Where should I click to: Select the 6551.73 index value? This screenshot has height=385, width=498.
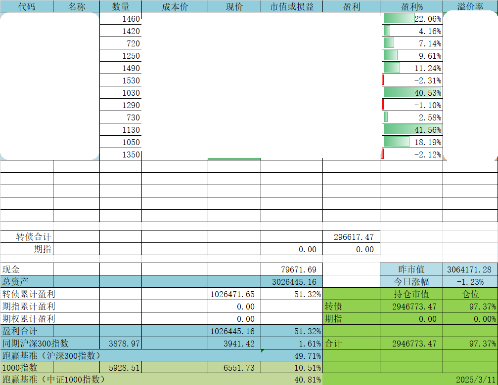234,367
